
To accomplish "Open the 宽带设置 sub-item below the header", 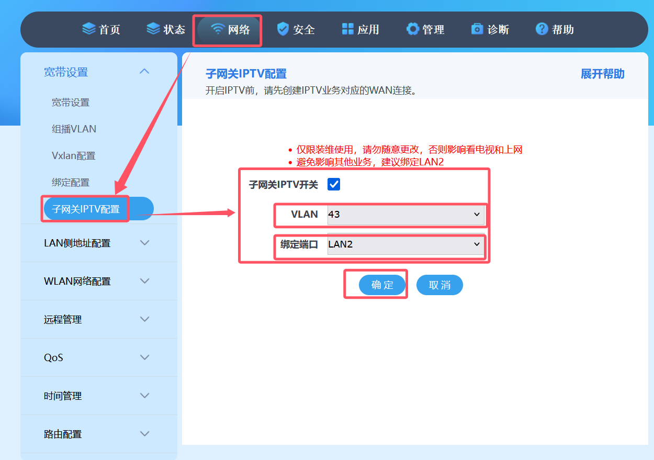I will coord(71,103).
